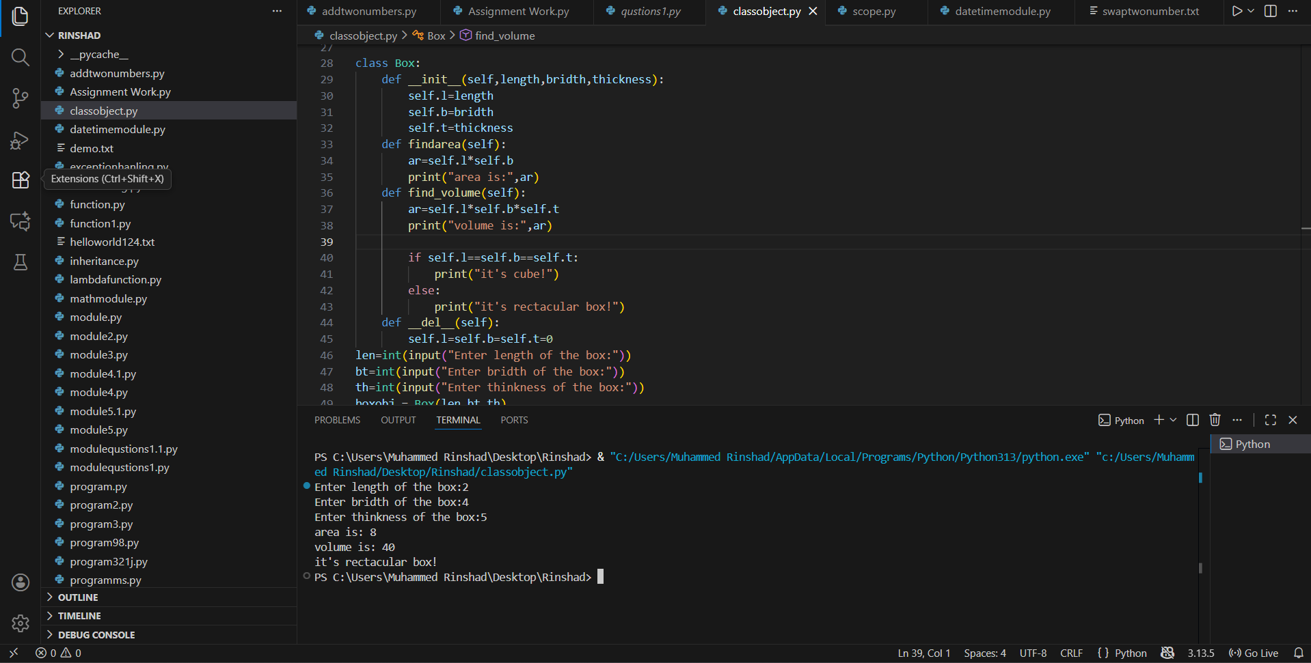Toggle the split editor layout icon
The image size is (1311, 663).
1270,11
